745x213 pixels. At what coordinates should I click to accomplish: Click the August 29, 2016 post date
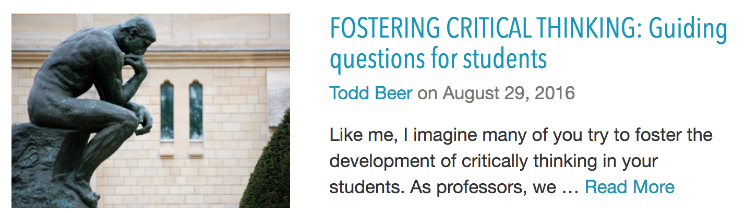click(509, 94)
